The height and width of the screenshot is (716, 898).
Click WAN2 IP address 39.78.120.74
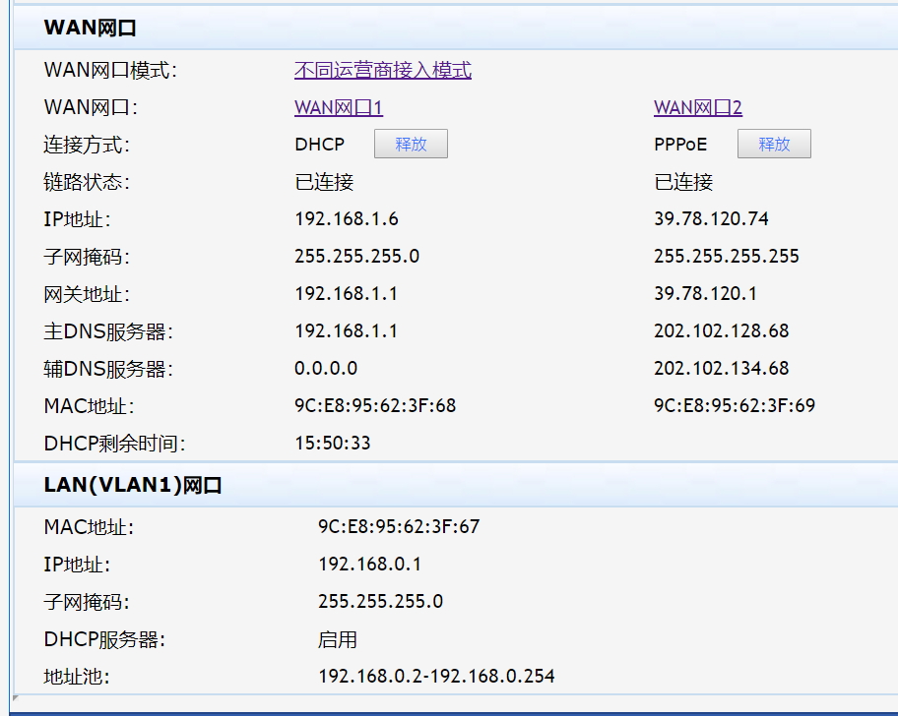point(711,219)
